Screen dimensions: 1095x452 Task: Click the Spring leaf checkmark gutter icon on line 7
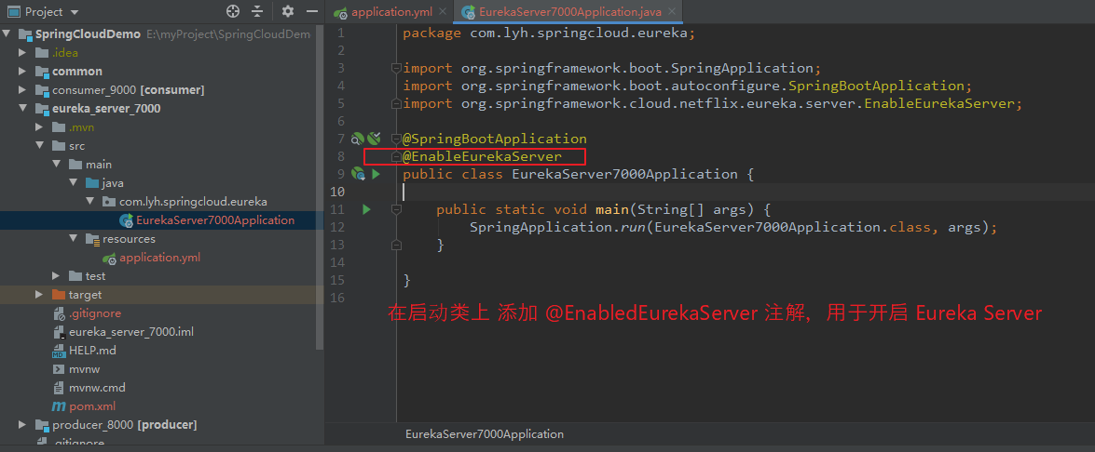(375, 138)
